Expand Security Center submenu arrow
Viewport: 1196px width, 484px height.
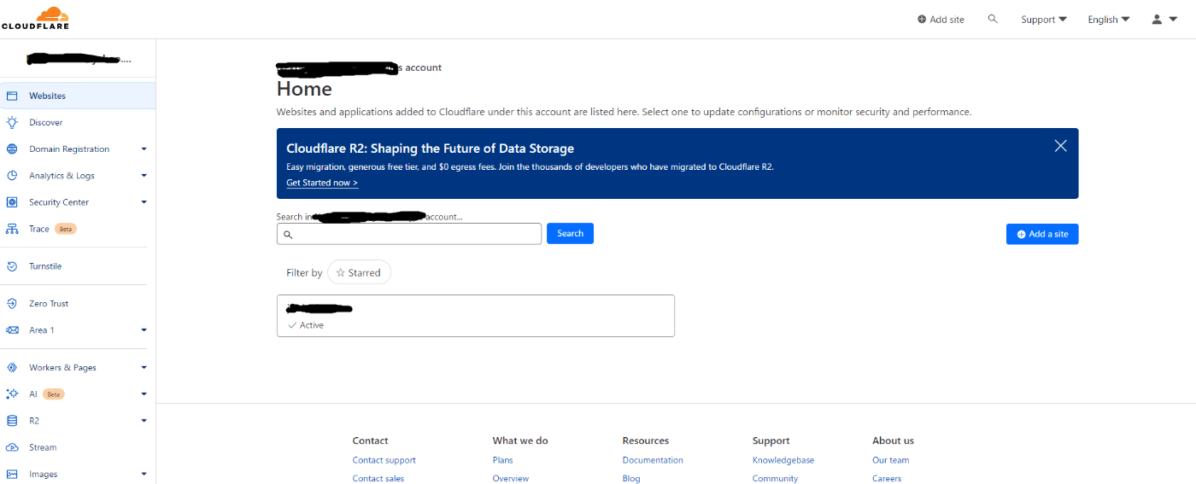[144, 202]
